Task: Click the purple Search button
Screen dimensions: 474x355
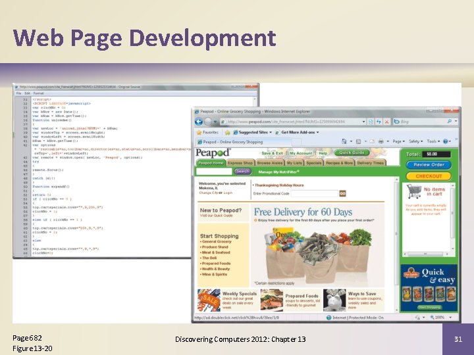Action: pos(243,172)
